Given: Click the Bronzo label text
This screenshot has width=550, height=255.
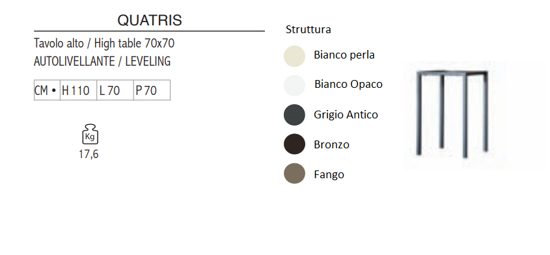Looking at the screenshot, I should (x=331, y=144).
